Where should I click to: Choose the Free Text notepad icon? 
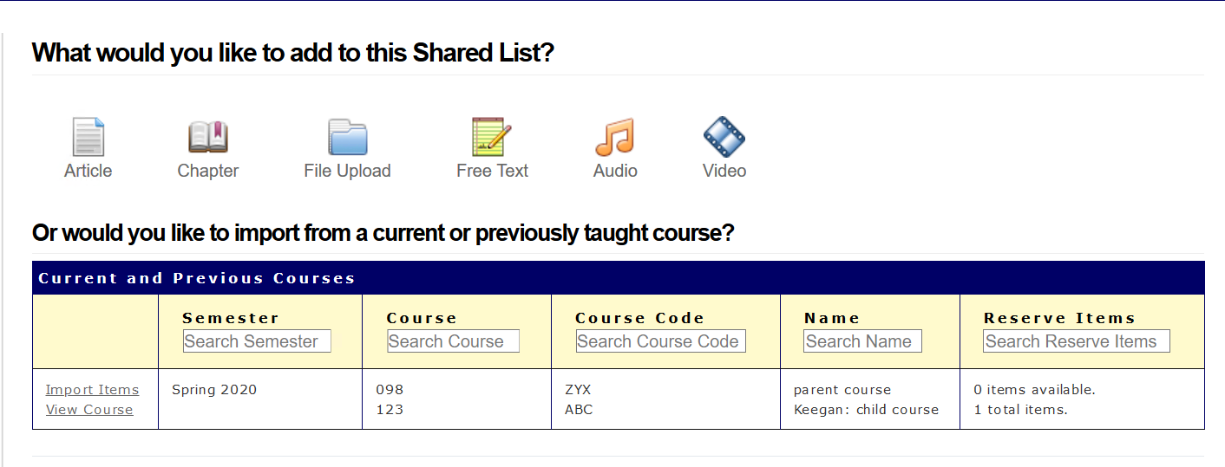click(492, 137)
